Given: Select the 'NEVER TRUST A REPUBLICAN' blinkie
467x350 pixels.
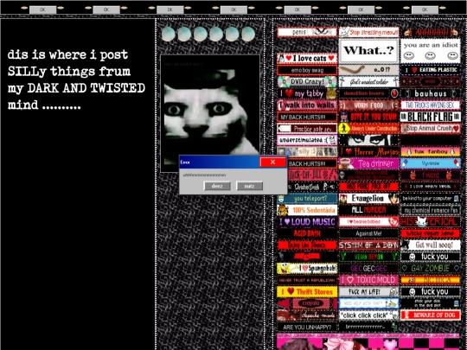Looking at the screenshot, I should coord(307,280).
